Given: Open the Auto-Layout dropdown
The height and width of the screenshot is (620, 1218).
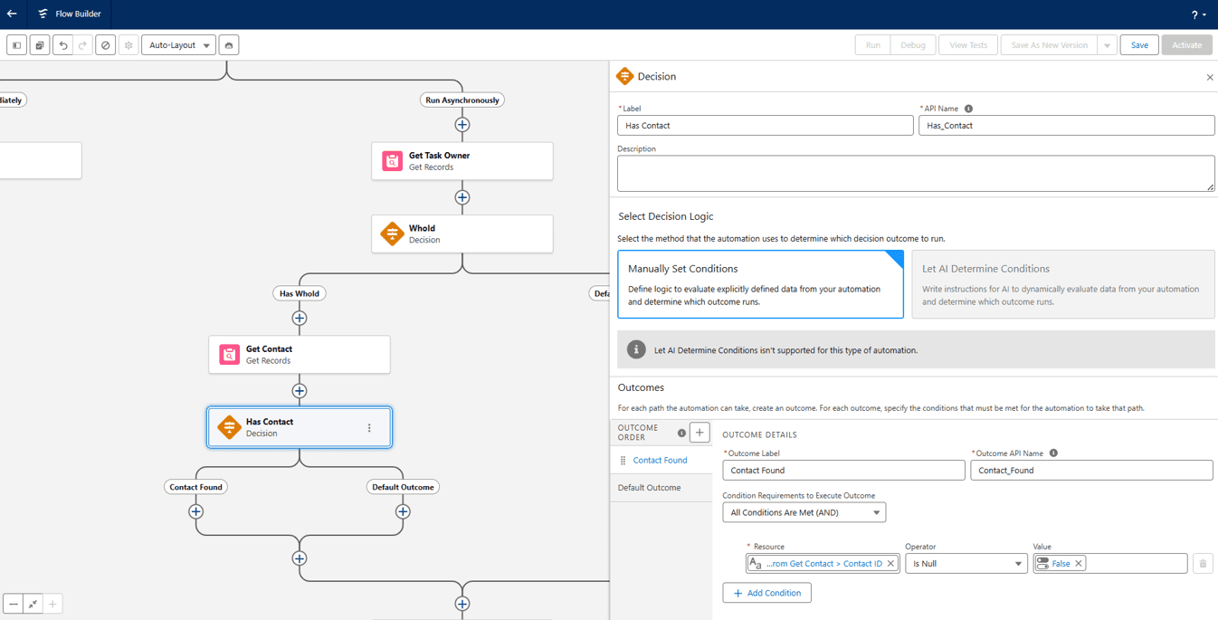Looking at the screenshot, I should coord(178,45).
